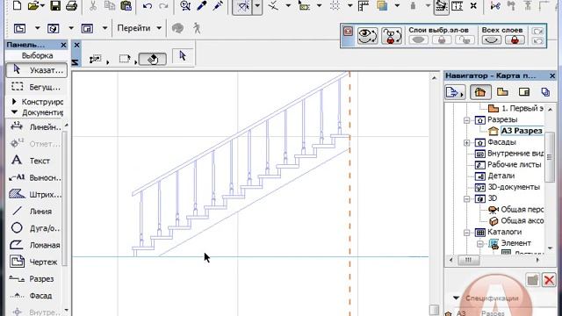Select the Бегущая рамка marquee tool

pos(37,87)
